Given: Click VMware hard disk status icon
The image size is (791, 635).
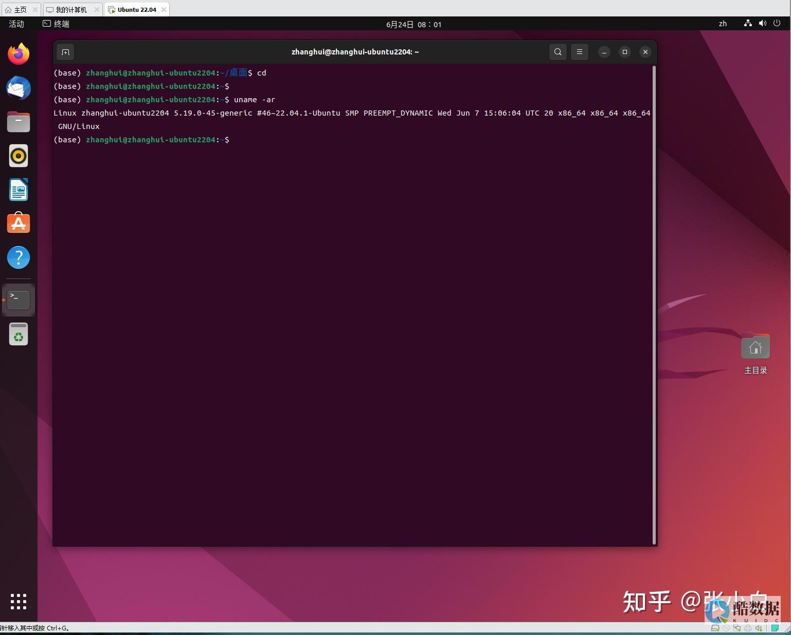Looking at the screenshot, I should pyautogui.click(x=715, y=628).
